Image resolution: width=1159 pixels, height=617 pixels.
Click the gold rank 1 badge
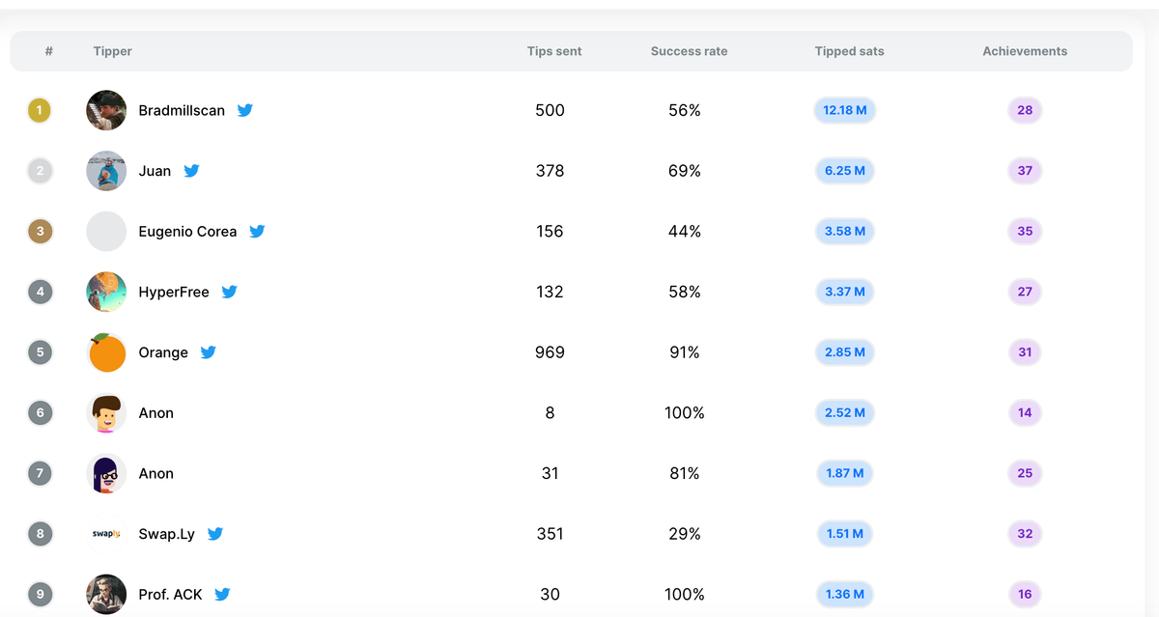(40, 110)
